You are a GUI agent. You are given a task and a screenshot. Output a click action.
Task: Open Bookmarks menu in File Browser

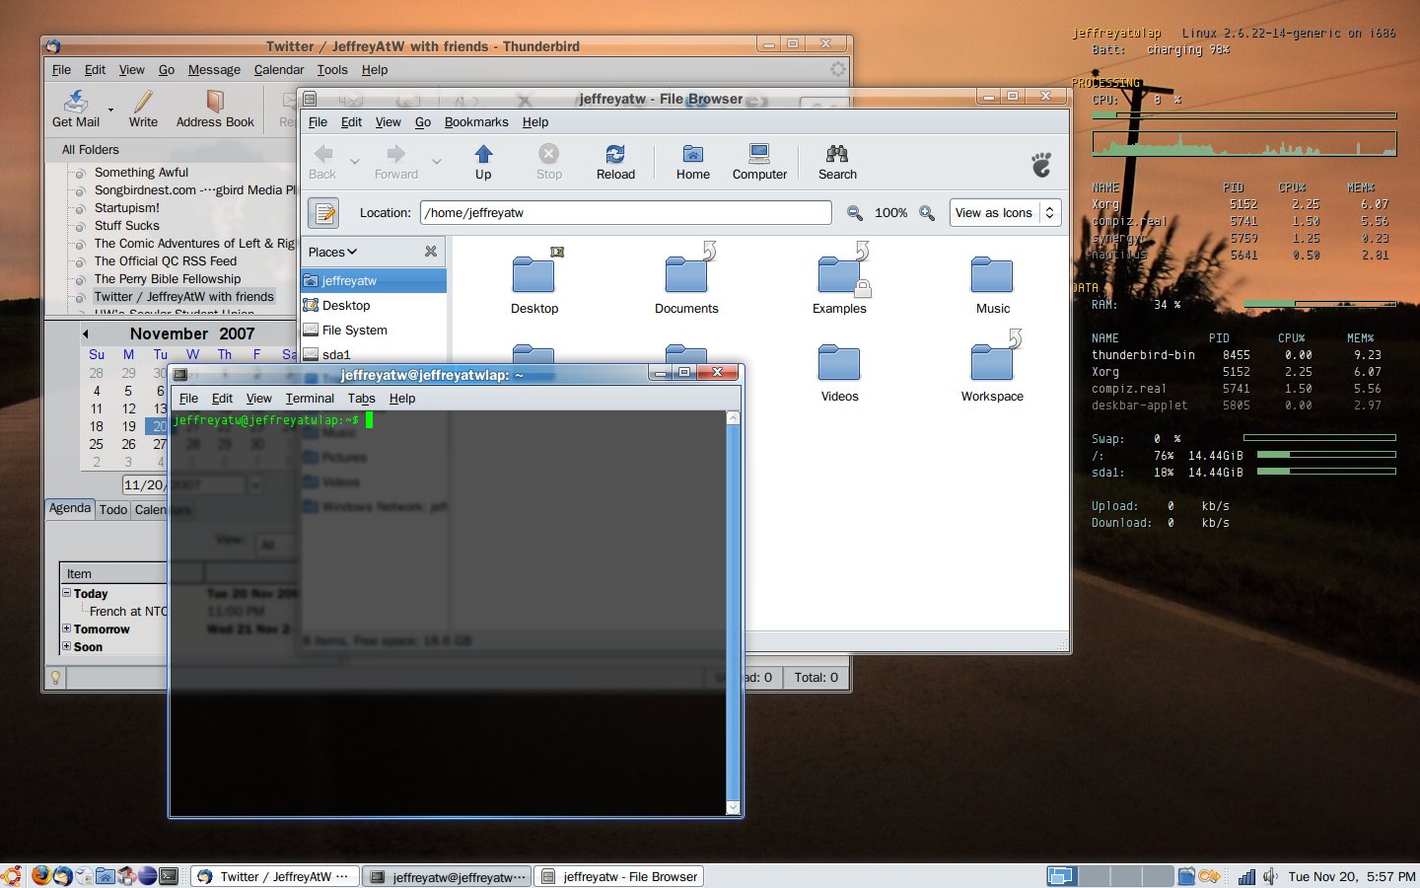click(476, 122)
